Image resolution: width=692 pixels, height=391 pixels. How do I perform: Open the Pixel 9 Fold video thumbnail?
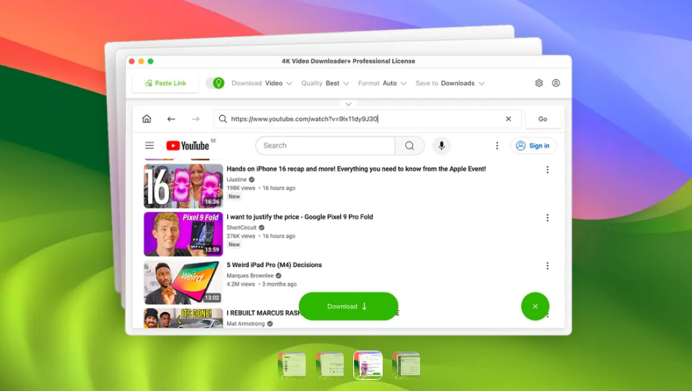click(x=183, y=234)
